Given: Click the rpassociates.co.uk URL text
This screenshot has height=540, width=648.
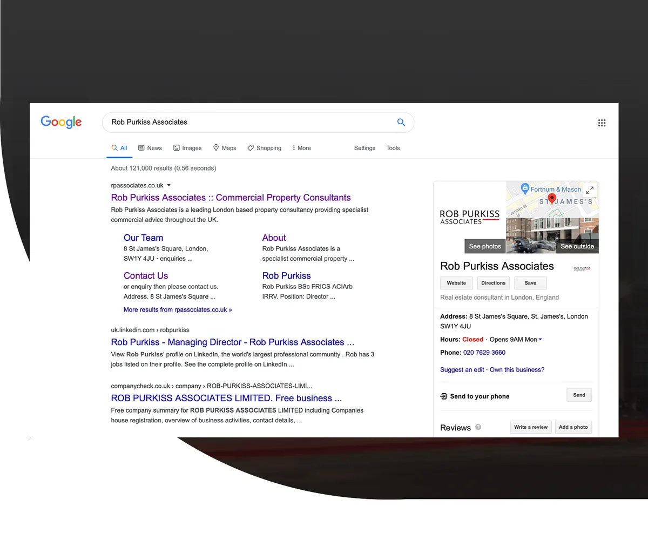Looking at the screenshot, I should point(137,185).
